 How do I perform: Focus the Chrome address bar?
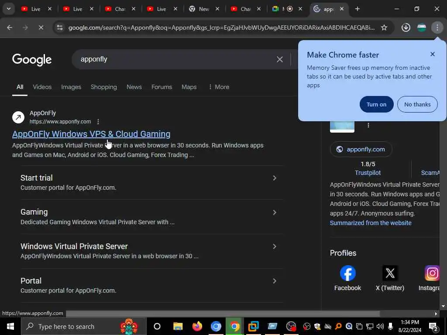tap(221, 27)
